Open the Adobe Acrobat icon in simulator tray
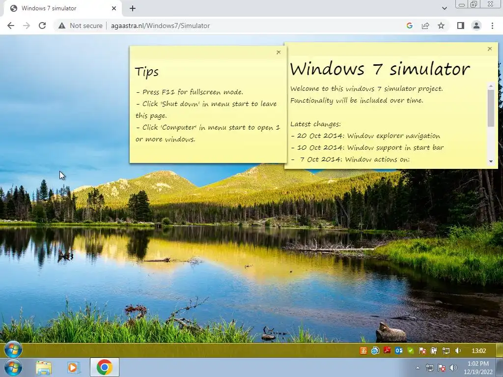This screenshot has height=377, width=503. tap(387, 350)
